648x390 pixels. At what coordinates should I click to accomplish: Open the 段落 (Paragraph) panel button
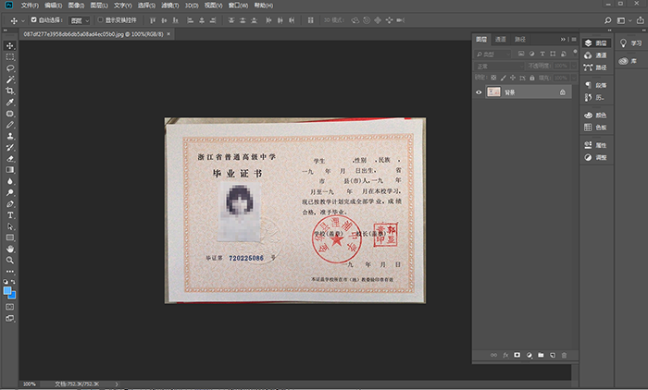596,85
